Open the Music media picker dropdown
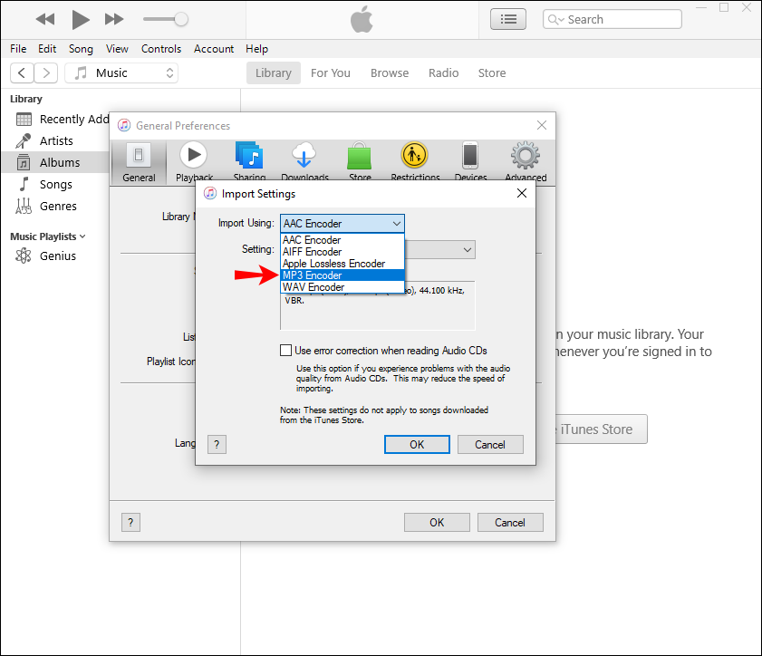 pyautogui.click(x=121, y=73)
